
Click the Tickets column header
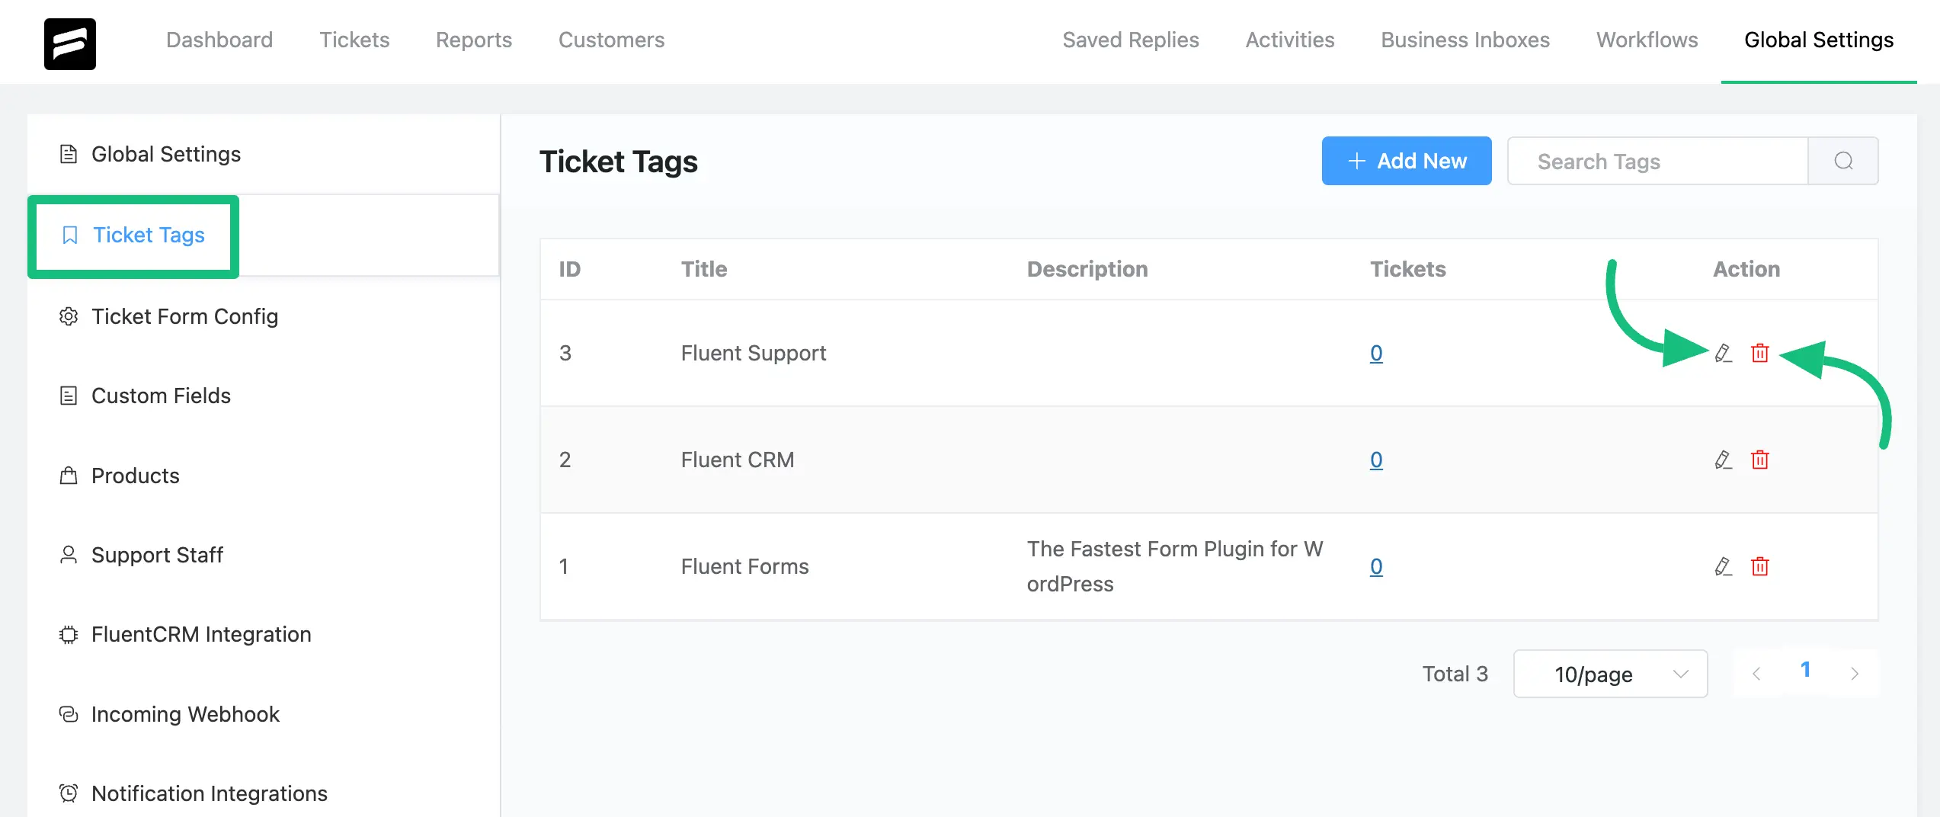[x=1408, y=269]
